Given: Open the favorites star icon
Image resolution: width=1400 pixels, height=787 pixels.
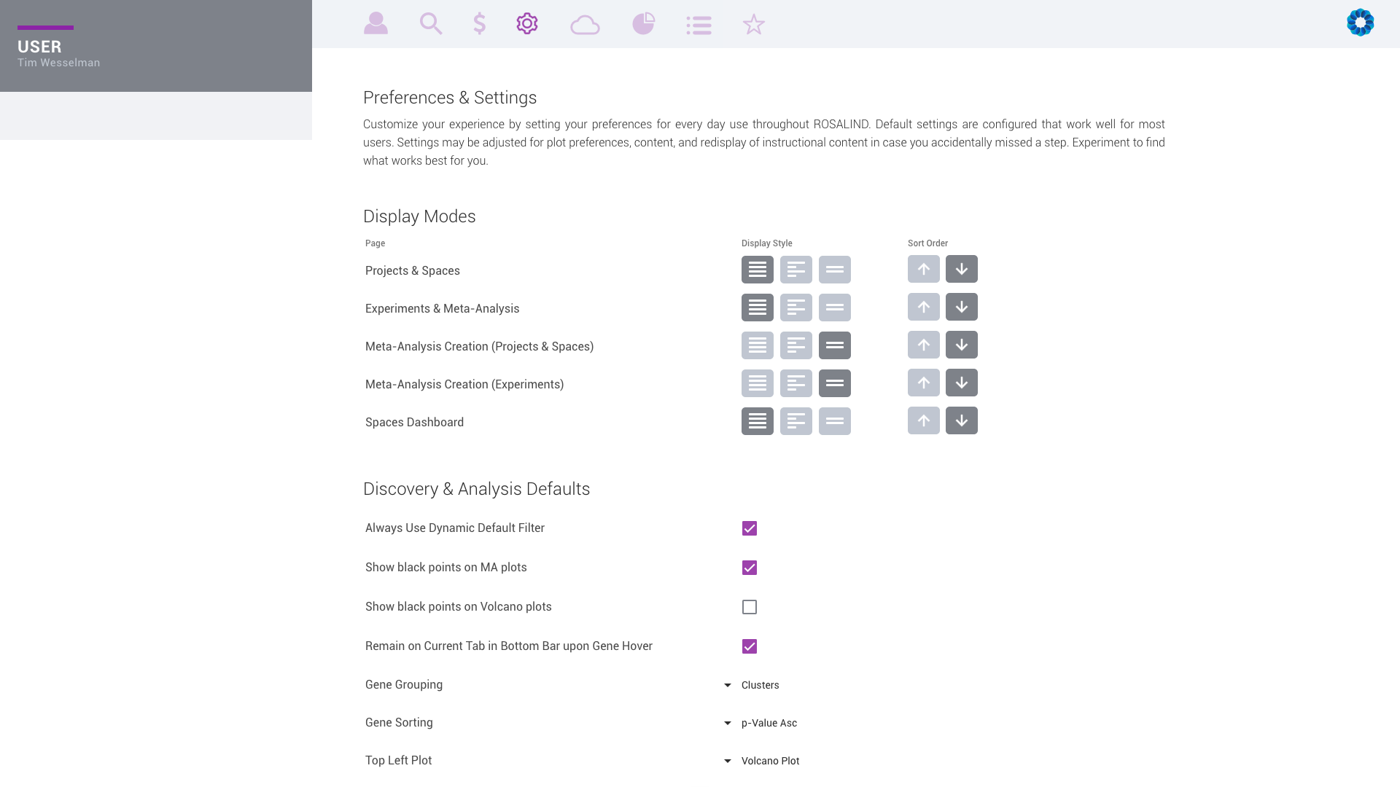Looking at the screenshot, I should click(x=754, y=24).
